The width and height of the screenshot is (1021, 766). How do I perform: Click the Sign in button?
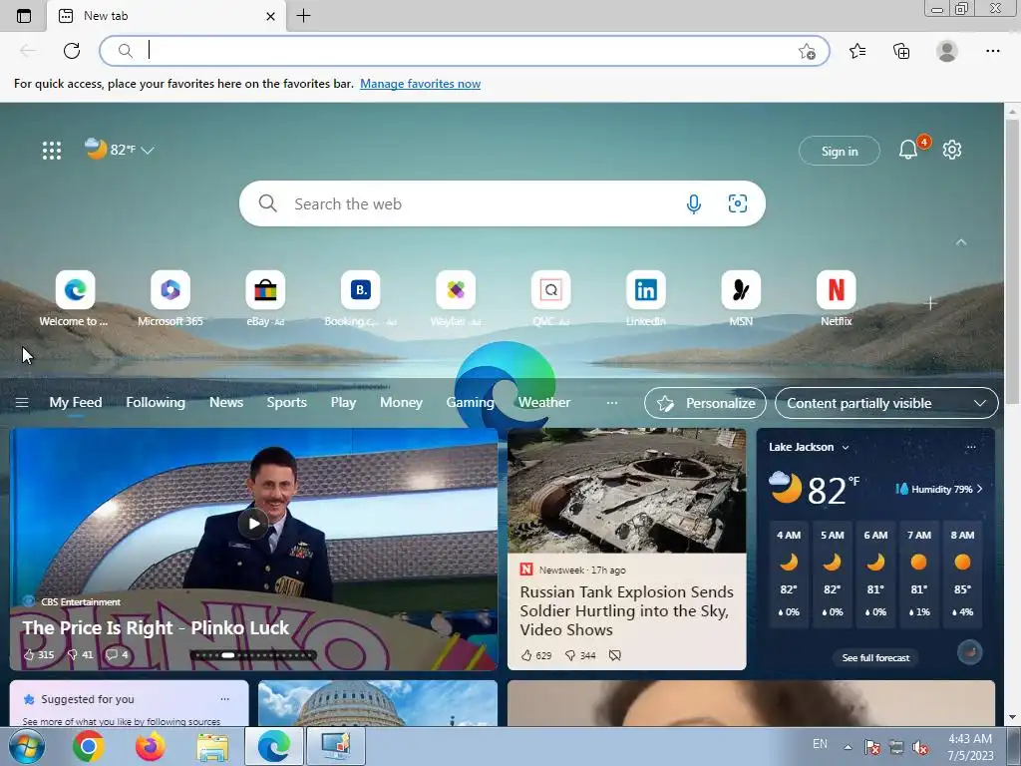point(840,152)
